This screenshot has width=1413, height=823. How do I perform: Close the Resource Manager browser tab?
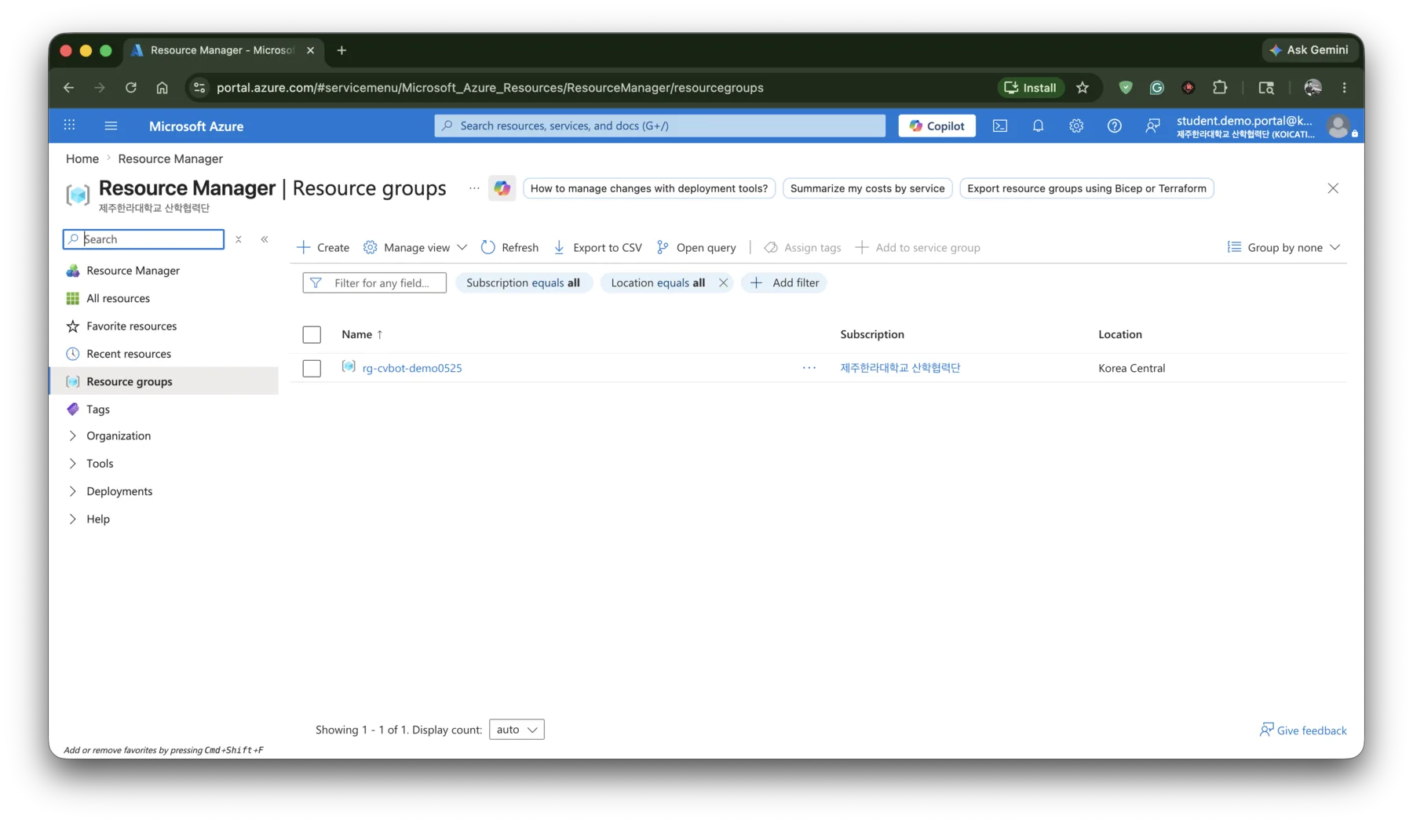(x=311, y=50)
